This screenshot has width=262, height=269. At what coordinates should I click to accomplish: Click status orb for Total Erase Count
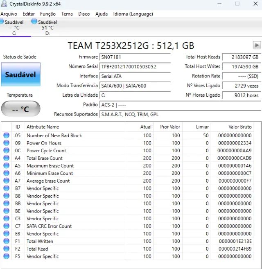pos(7,158)
